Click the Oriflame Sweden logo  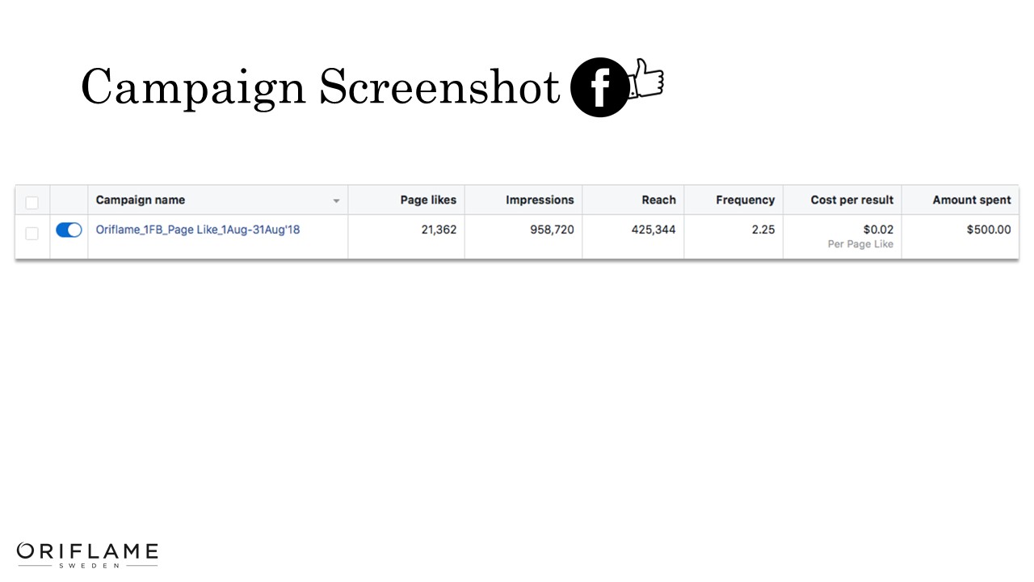87,554
